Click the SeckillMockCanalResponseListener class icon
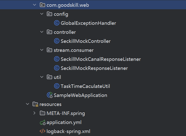Viewport: 186px width, 136px height. coord(57,59)
